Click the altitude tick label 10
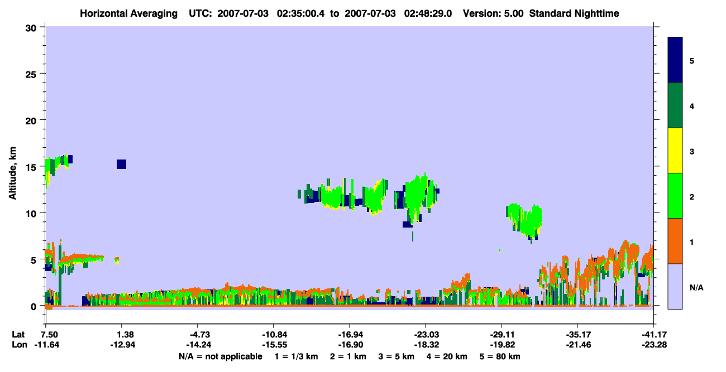 pyautogui.click(x=32, y=213)
